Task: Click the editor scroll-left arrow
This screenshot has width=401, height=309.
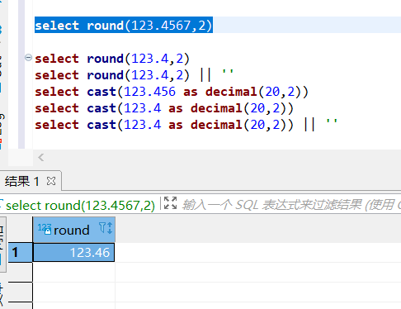Action: 41,158
